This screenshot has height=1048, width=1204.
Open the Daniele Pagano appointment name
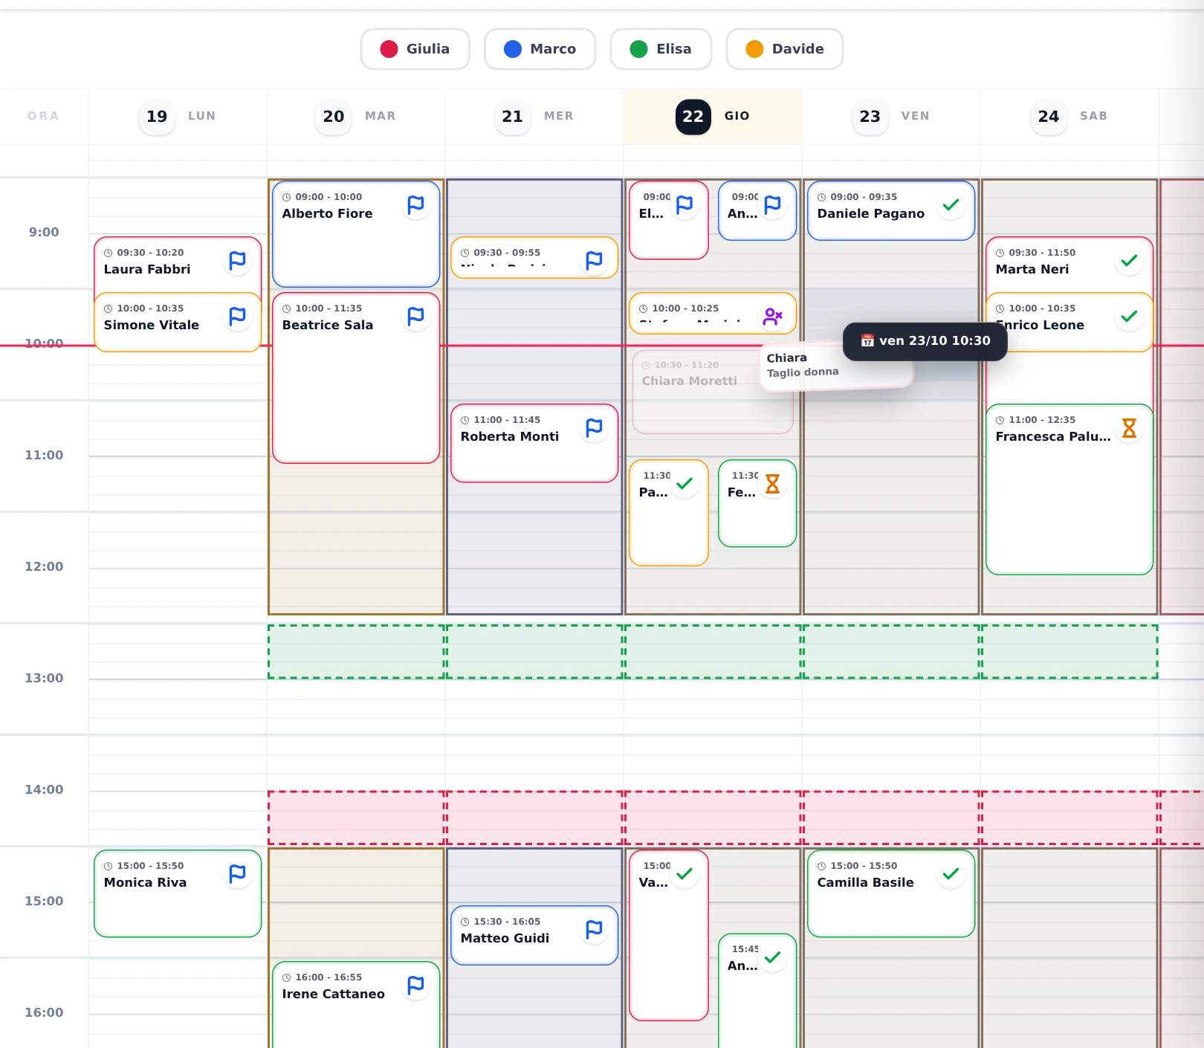pos(871,213)
